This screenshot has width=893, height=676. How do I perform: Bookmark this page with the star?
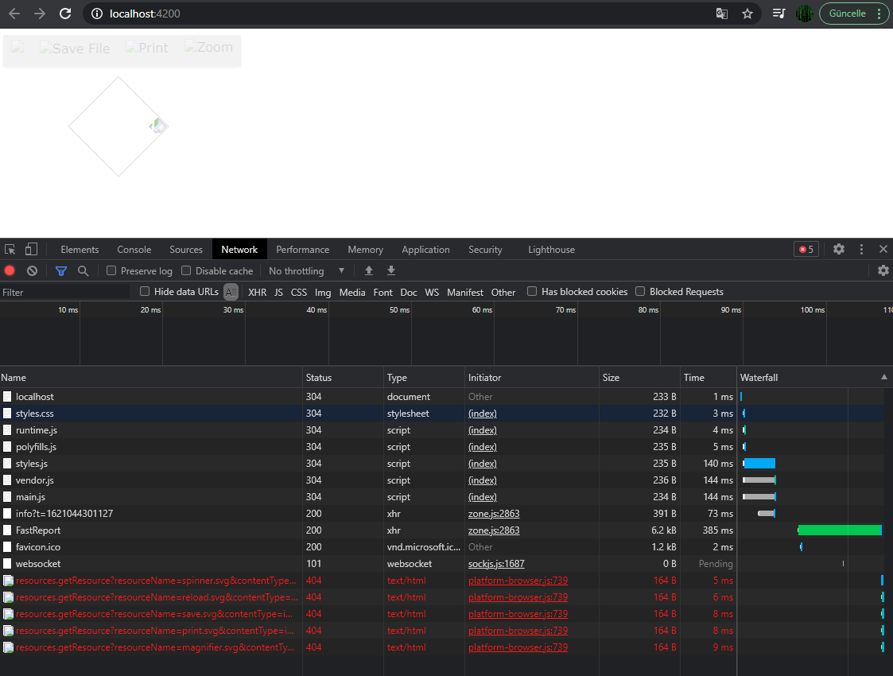click(x=747, y=14)
